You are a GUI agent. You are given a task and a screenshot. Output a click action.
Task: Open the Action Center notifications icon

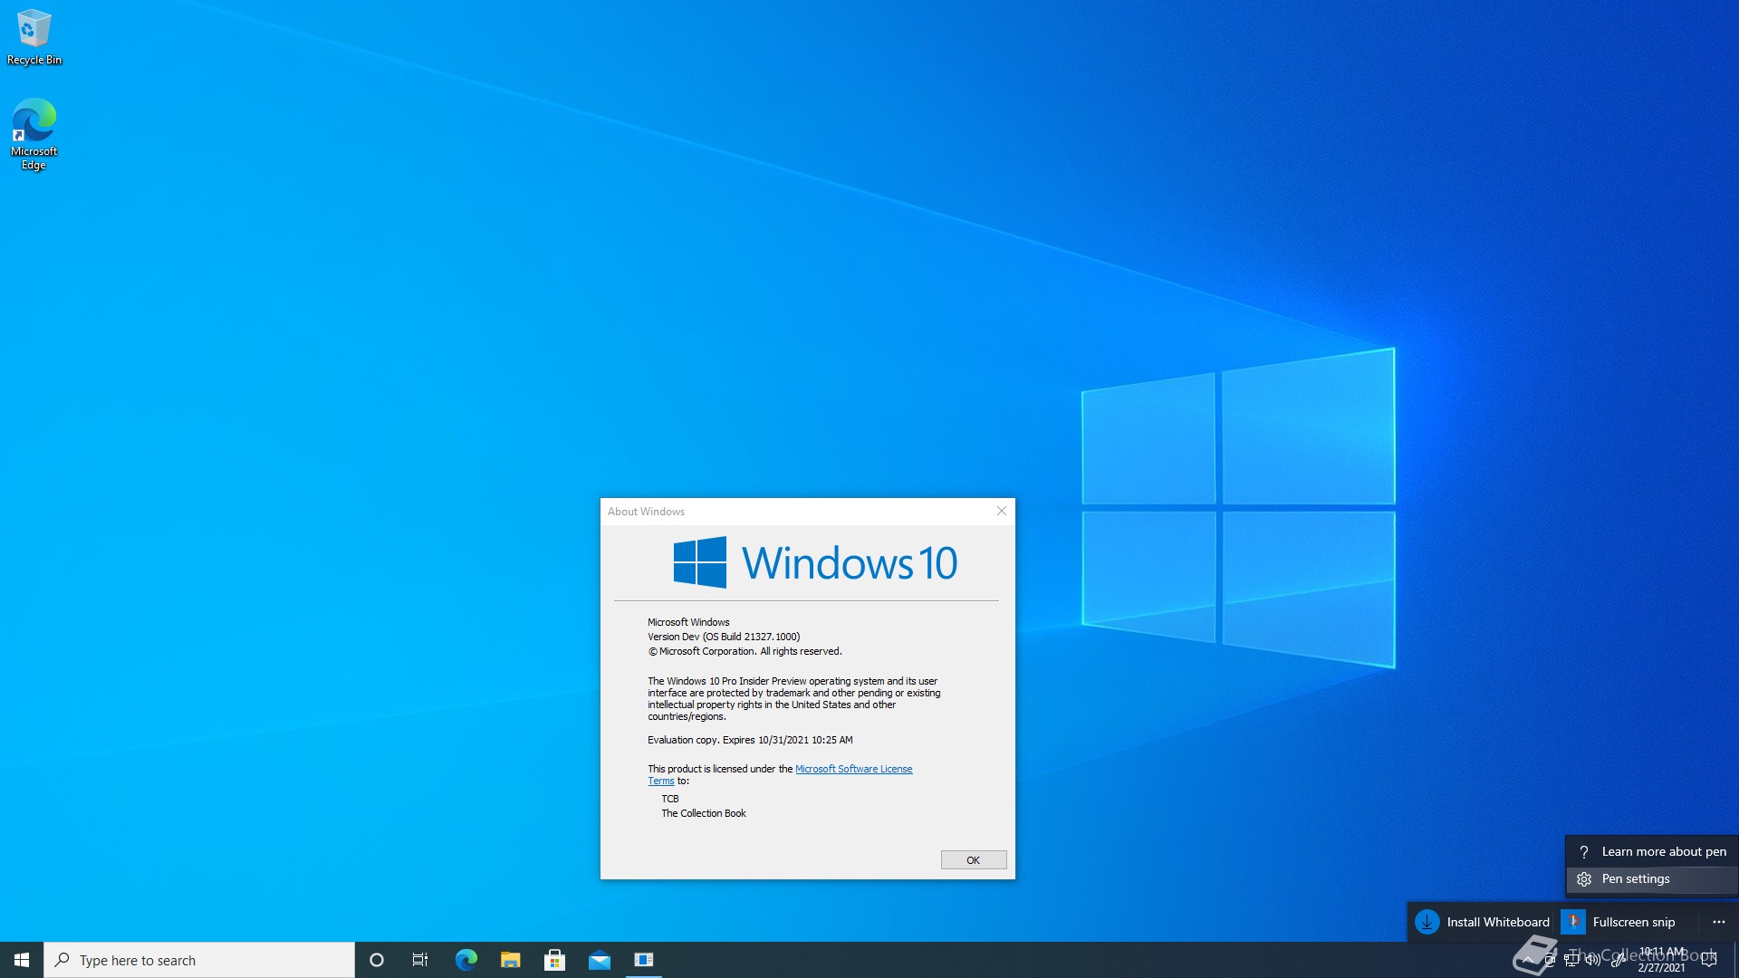coord(1709,960)
